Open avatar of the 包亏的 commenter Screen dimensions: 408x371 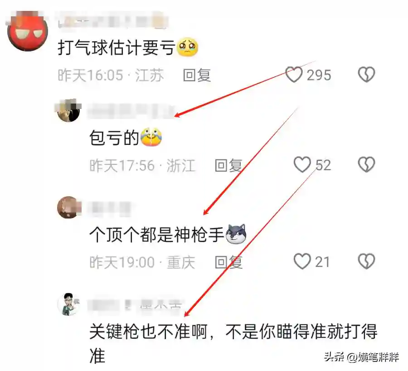click(68, 110)
